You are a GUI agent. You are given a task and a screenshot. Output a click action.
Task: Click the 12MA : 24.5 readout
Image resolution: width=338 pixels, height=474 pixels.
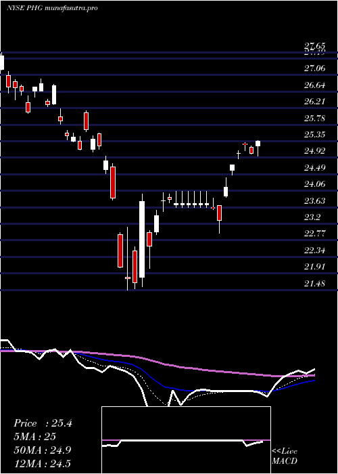(42, 463)
